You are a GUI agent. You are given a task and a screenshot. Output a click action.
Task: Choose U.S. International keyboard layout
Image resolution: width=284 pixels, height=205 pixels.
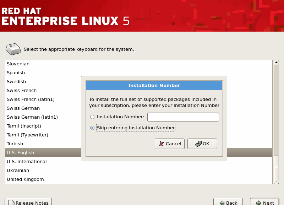click(x=27, y=162)
